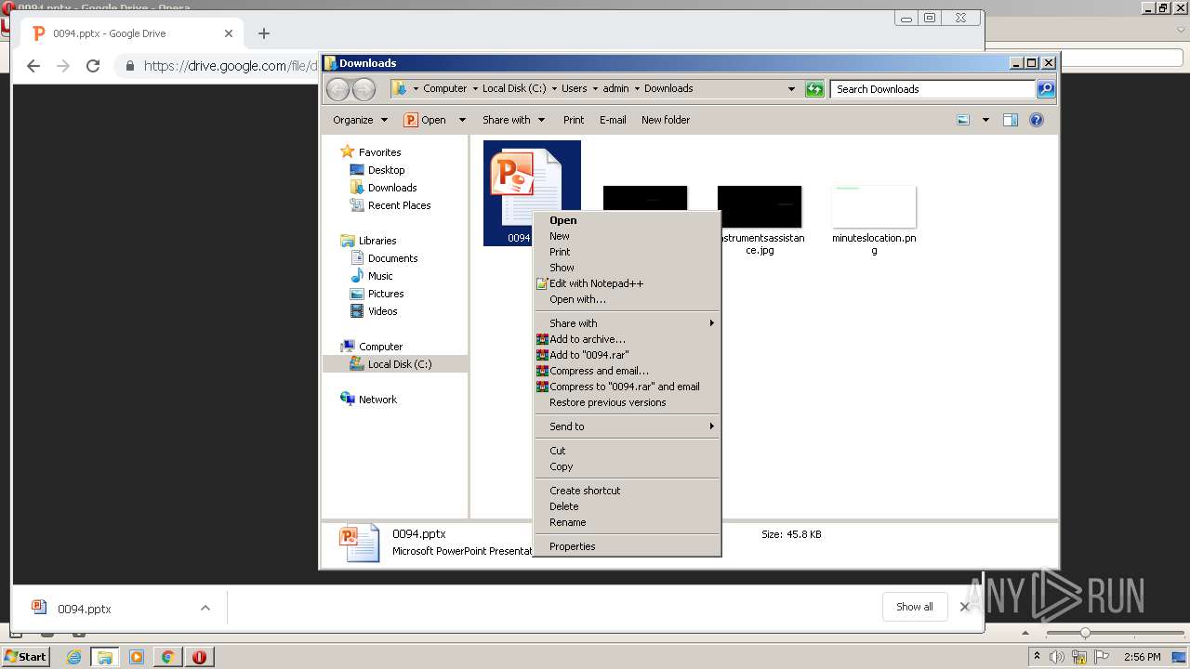Toggle the preview pane icon
The image size is (1190, 669).
click(1011, 120)
